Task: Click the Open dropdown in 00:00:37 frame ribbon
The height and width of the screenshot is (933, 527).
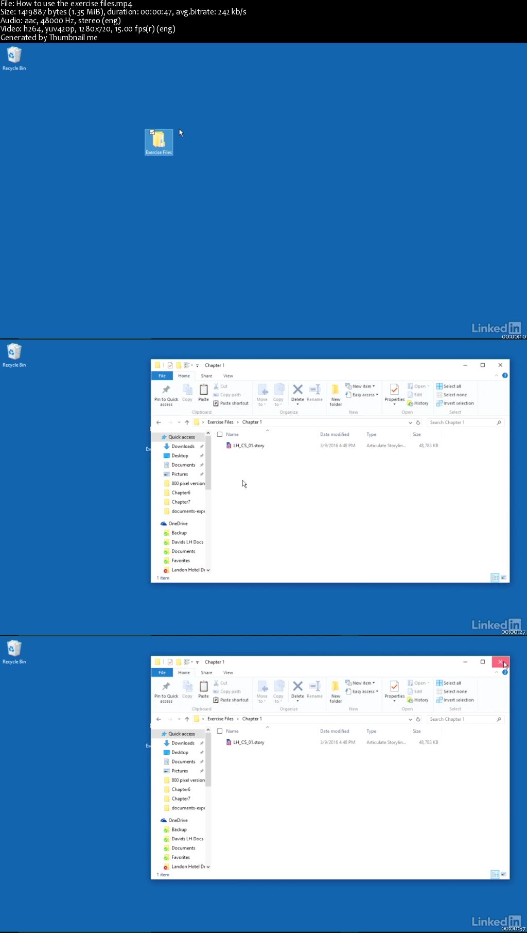Action: click(418, 683)
